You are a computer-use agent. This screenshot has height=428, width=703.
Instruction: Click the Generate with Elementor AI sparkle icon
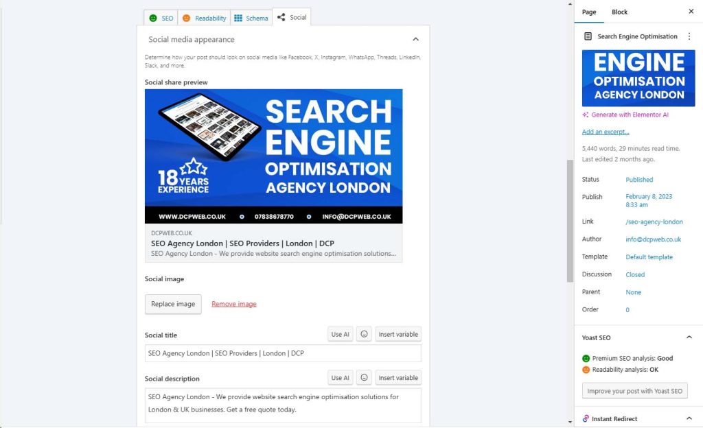click(585, 115)
